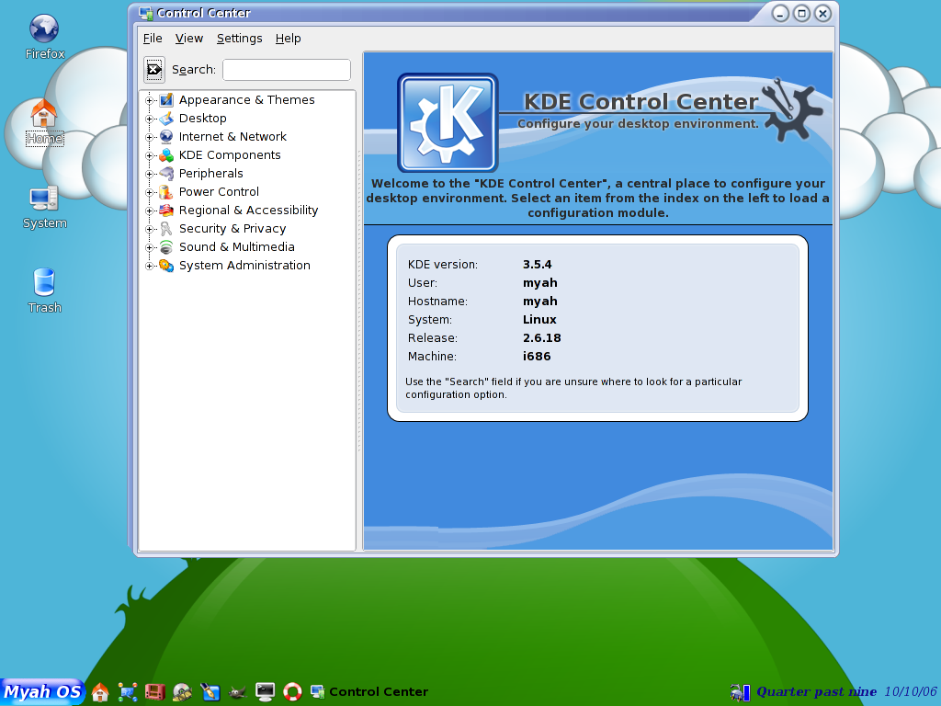The image size is (941, 706).
Task: Expand the Regional & Accessibility branch
Action: coord(150,211)
